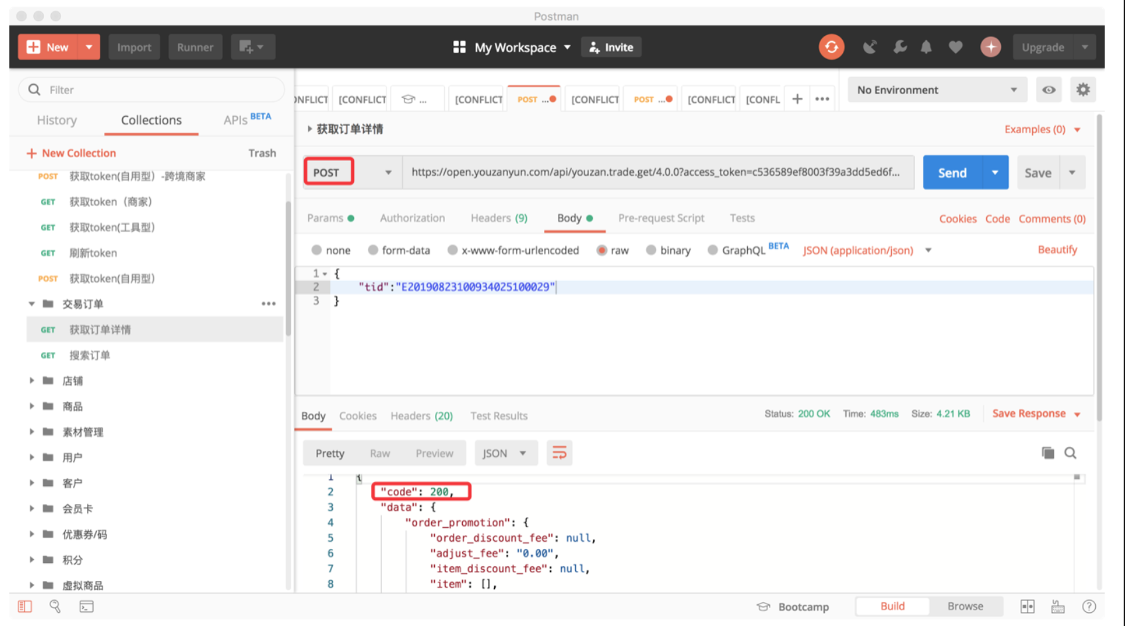This screenshot has height=626, width=1125.
Task: Open the Runner button
Action: (195, 47)
